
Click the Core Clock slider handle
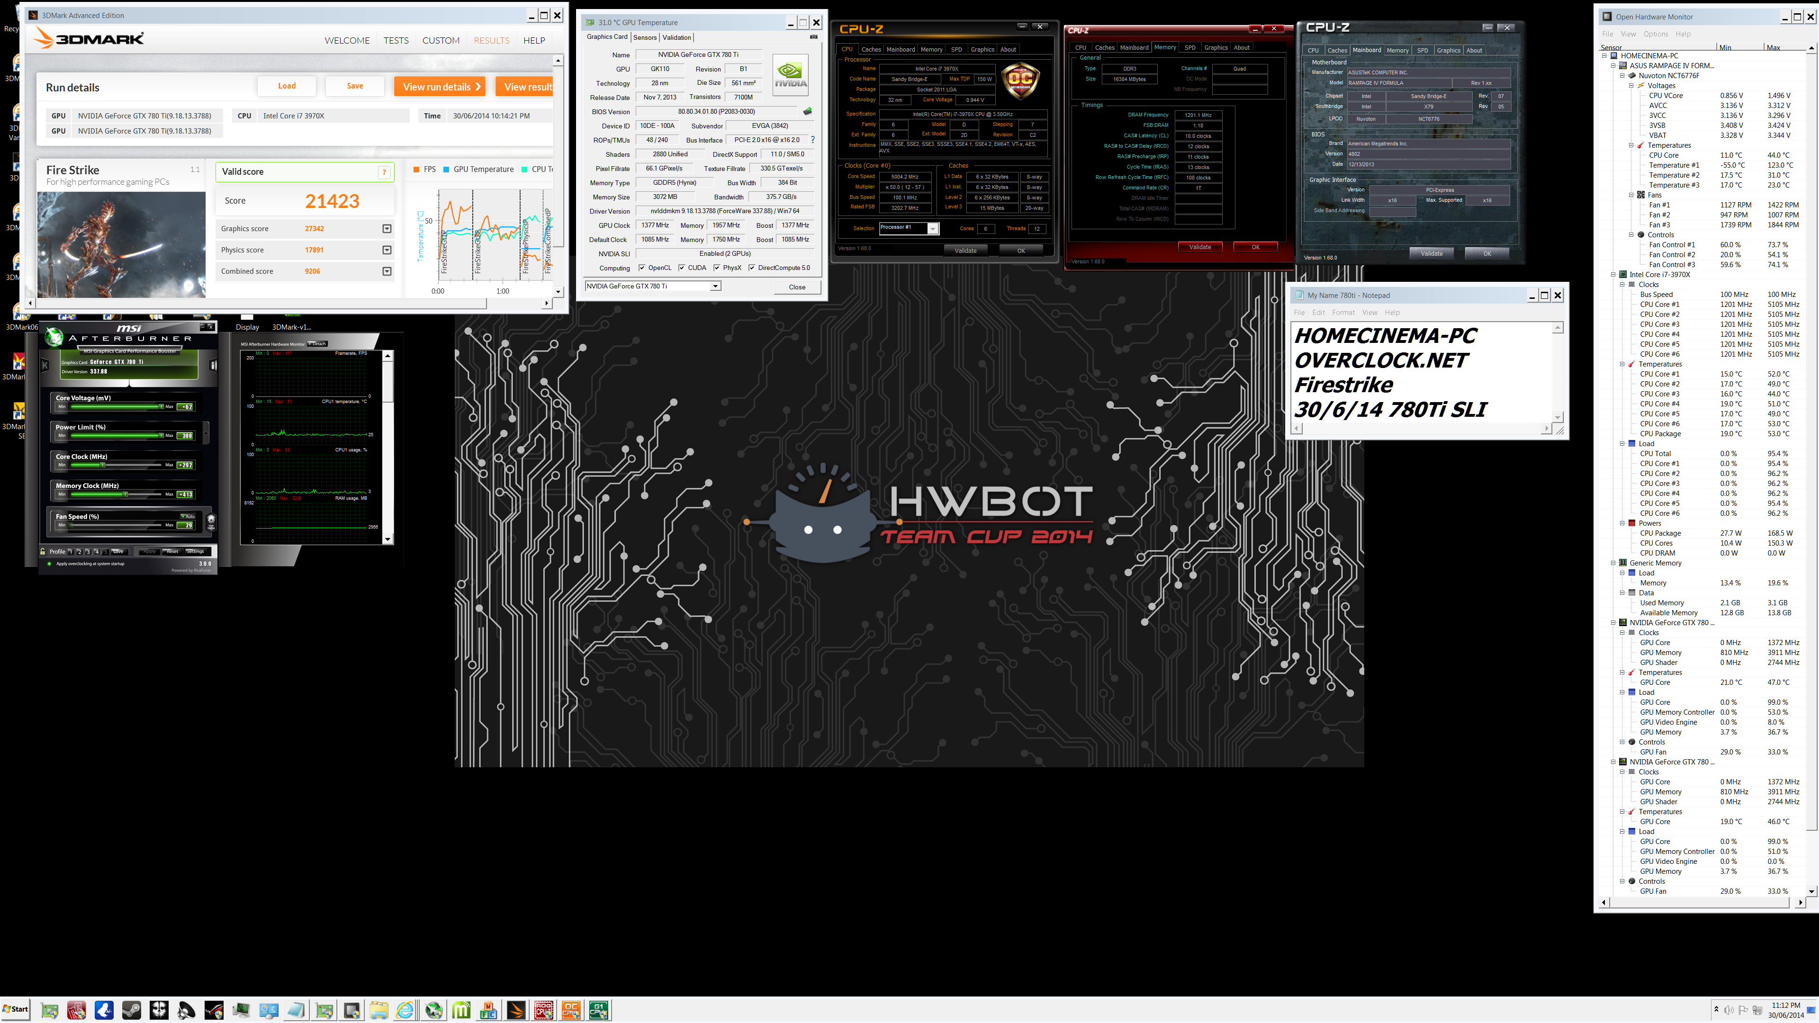click(102, 465)
